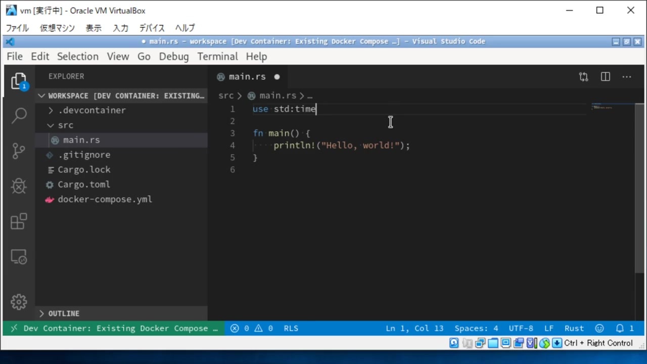Open the Source Control view

pyautogui.click(x=19, y=151)
